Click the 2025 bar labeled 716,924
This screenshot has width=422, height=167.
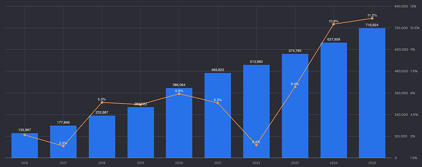[372, 93]
